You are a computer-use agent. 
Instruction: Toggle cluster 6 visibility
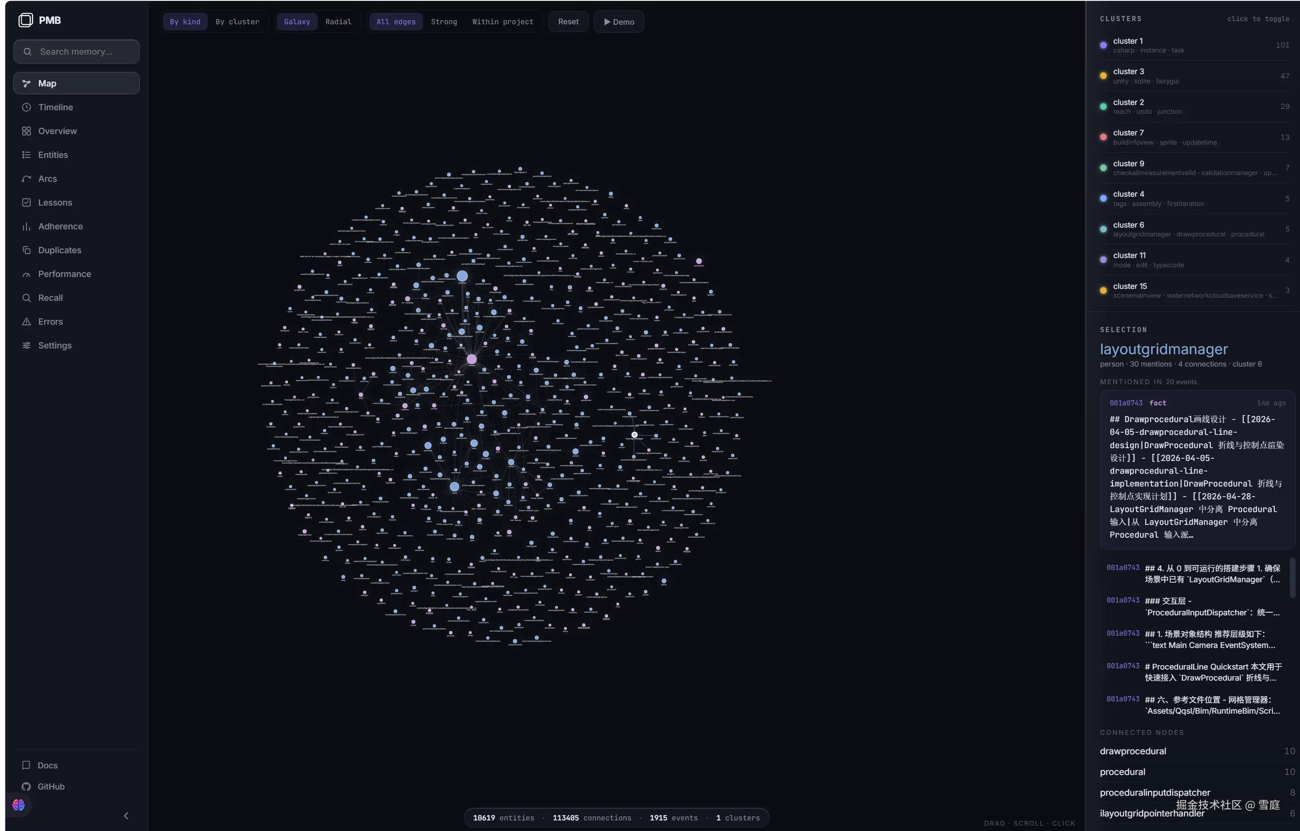coord(1194,229)
